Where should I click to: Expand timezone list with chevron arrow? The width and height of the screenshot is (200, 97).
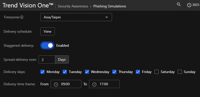click(107, 17)
